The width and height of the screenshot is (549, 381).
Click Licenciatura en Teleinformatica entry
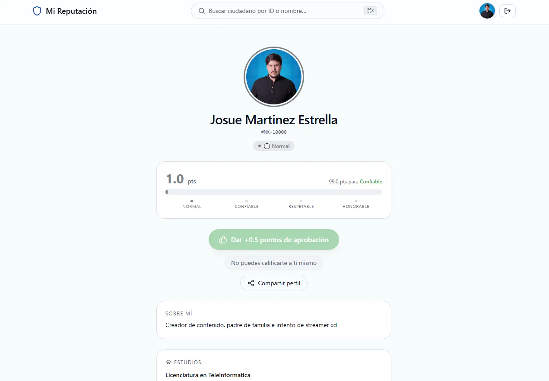tap(208, 375)
